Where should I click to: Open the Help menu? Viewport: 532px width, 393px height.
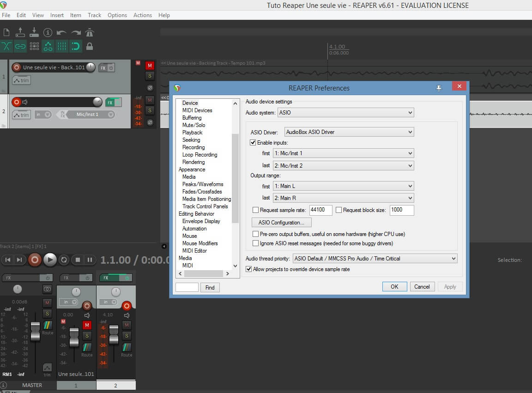pos(164,15)
